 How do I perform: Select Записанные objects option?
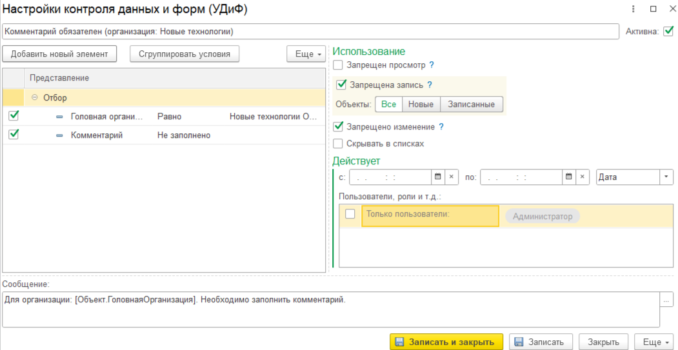pos(471,104)
